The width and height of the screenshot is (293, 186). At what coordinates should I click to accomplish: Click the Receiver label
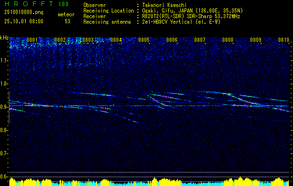(x=95, y=16)
